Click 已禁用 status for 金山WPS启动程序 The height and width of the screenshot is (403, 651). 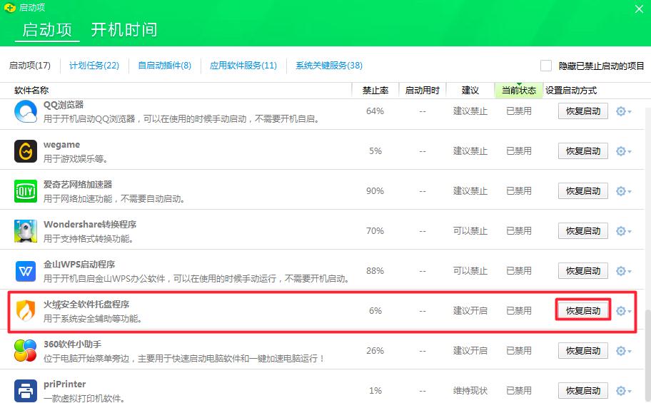[x=518, y=271]
